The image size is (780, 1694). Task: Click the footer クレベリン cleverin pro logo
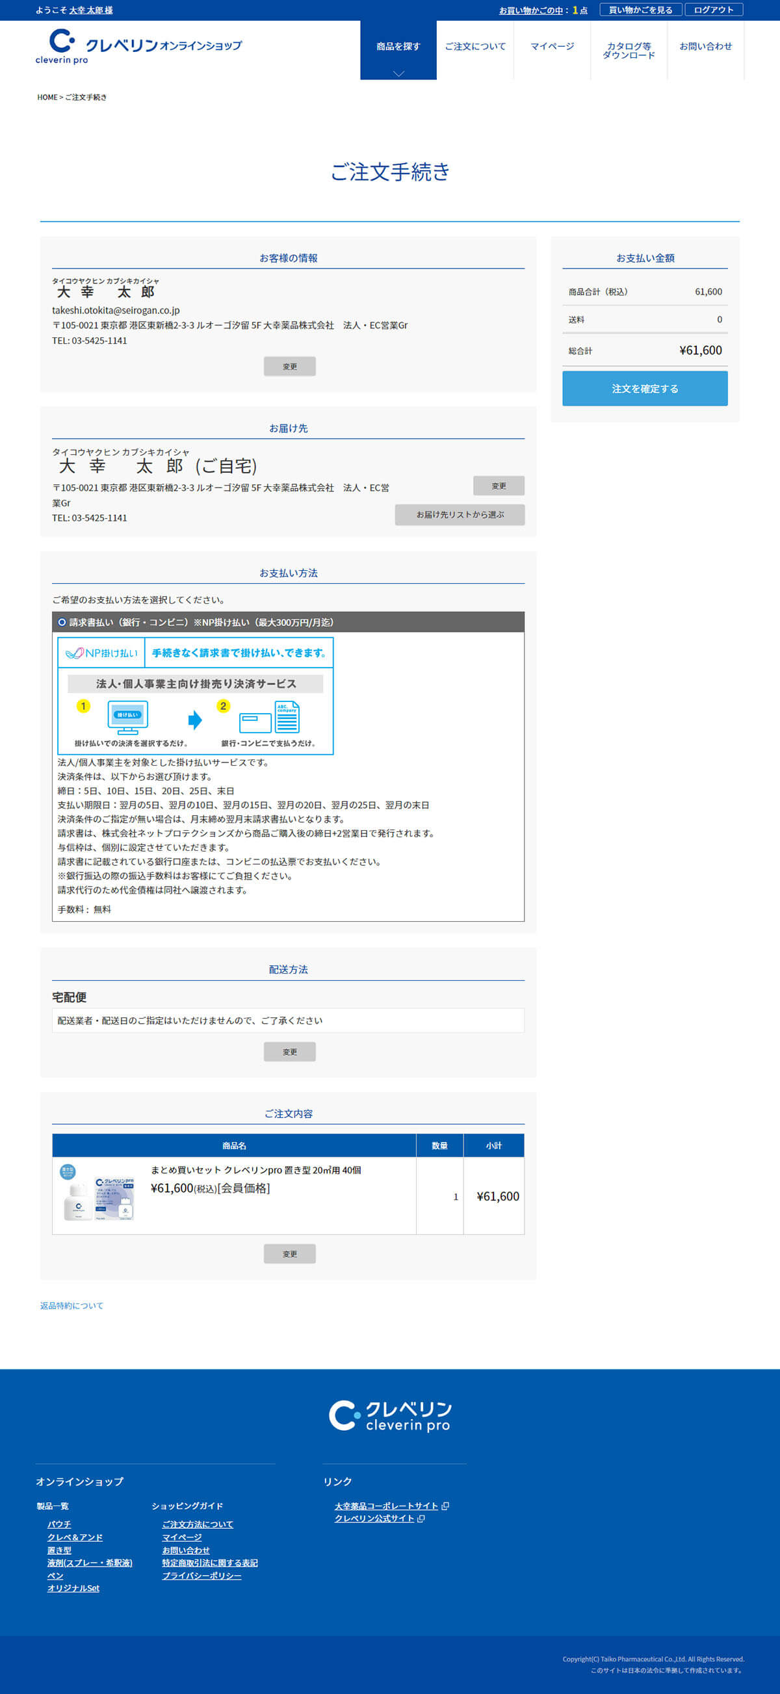pyautogui.click(x=390, y=1416)
